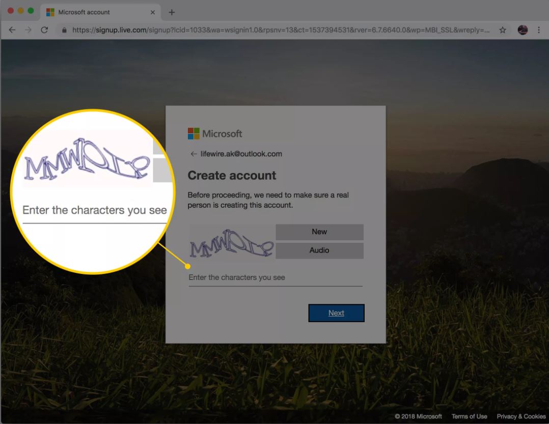
Task: Click the macOS yellow minimize button
Action: [x=21, y=11]
